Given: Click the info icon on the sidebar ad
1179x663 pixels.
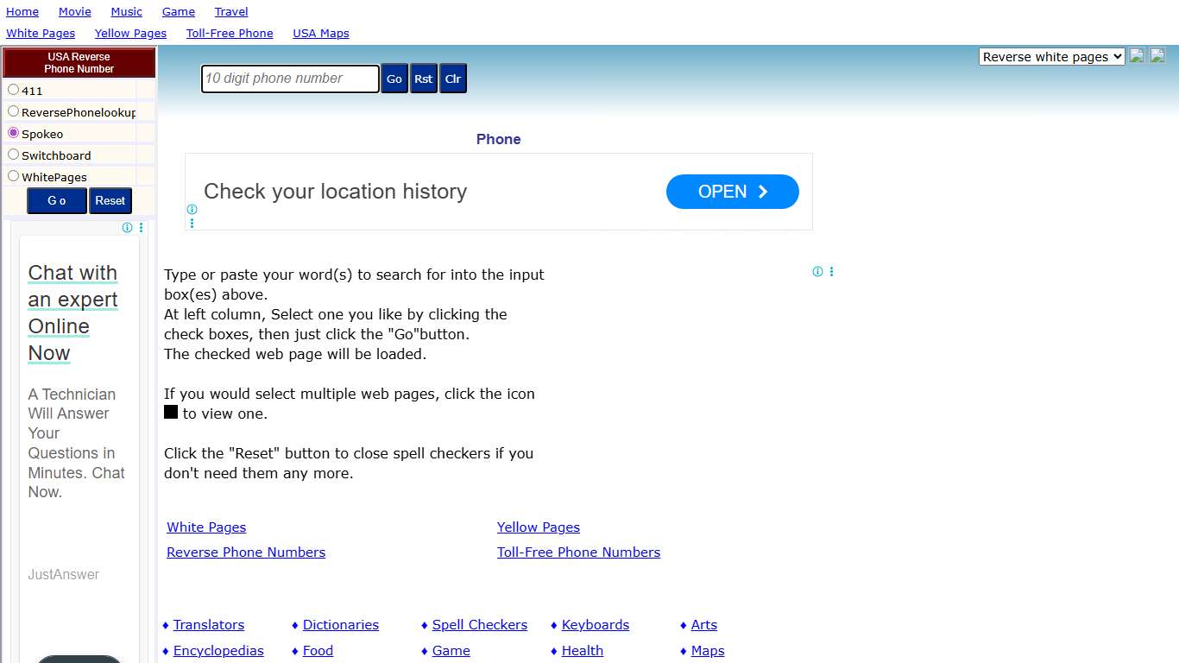Looking at the screenshot, I should [x=128, y=228].
